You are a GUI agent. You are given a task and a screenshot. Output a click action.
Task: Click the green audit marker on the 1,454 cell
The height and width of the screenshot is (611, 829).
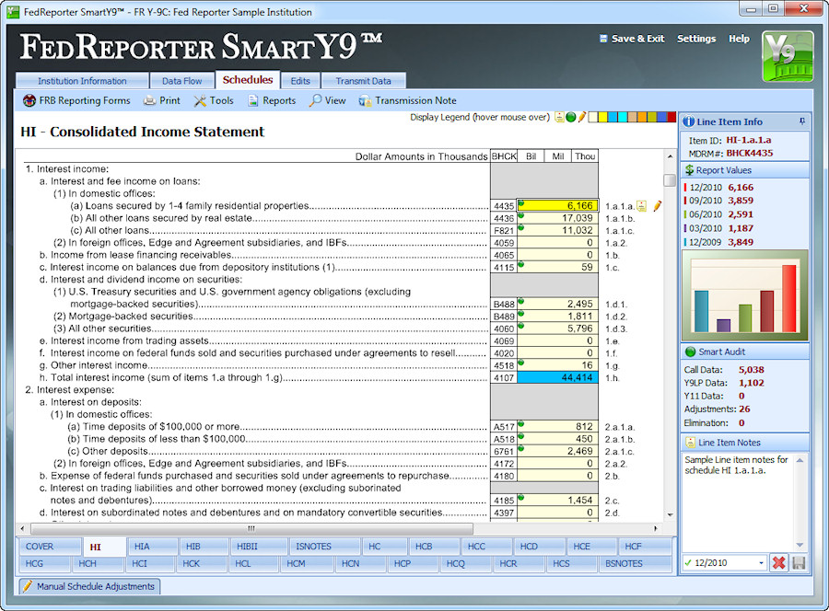click(520, 498)
